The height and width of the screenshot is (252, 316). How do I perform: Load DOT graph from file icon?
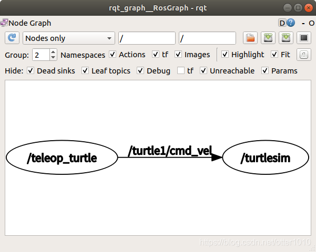[250, 38]
